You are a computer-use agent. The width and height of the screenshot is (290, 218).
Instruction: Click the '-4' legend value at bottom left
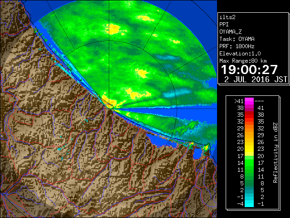240,204
